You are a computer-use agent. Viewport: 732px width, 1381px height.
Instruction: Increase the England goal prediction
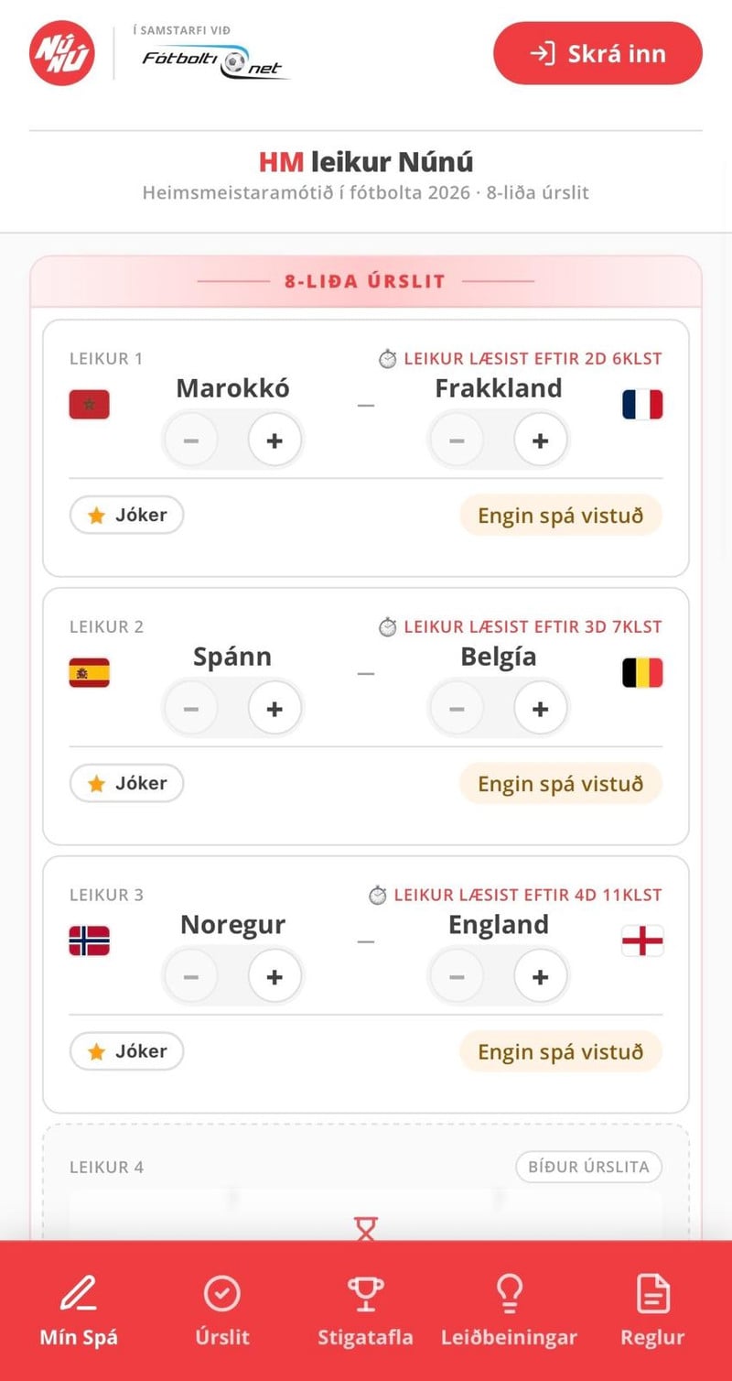coord(540,977)
